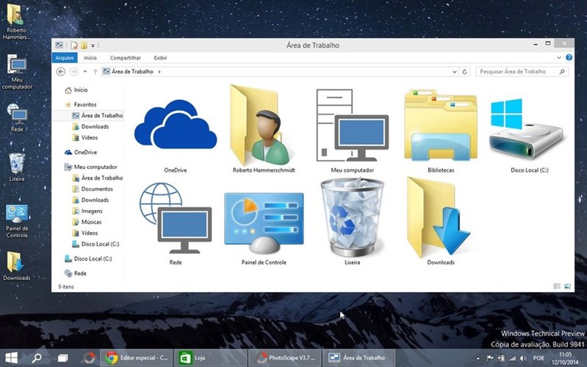Click the Back navigation arrow
Viewport: 587px width, 367px height.
(x=61, y=71)
